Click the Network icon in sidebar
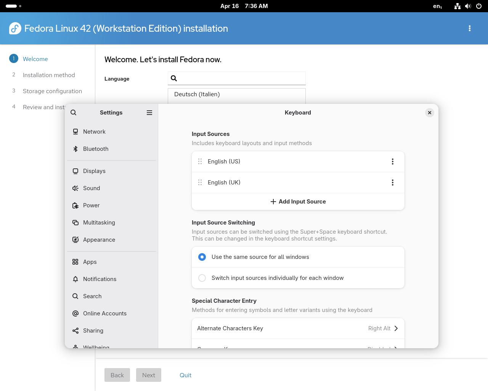This screenshot has height=391, width=488. [x=75, y=132]
